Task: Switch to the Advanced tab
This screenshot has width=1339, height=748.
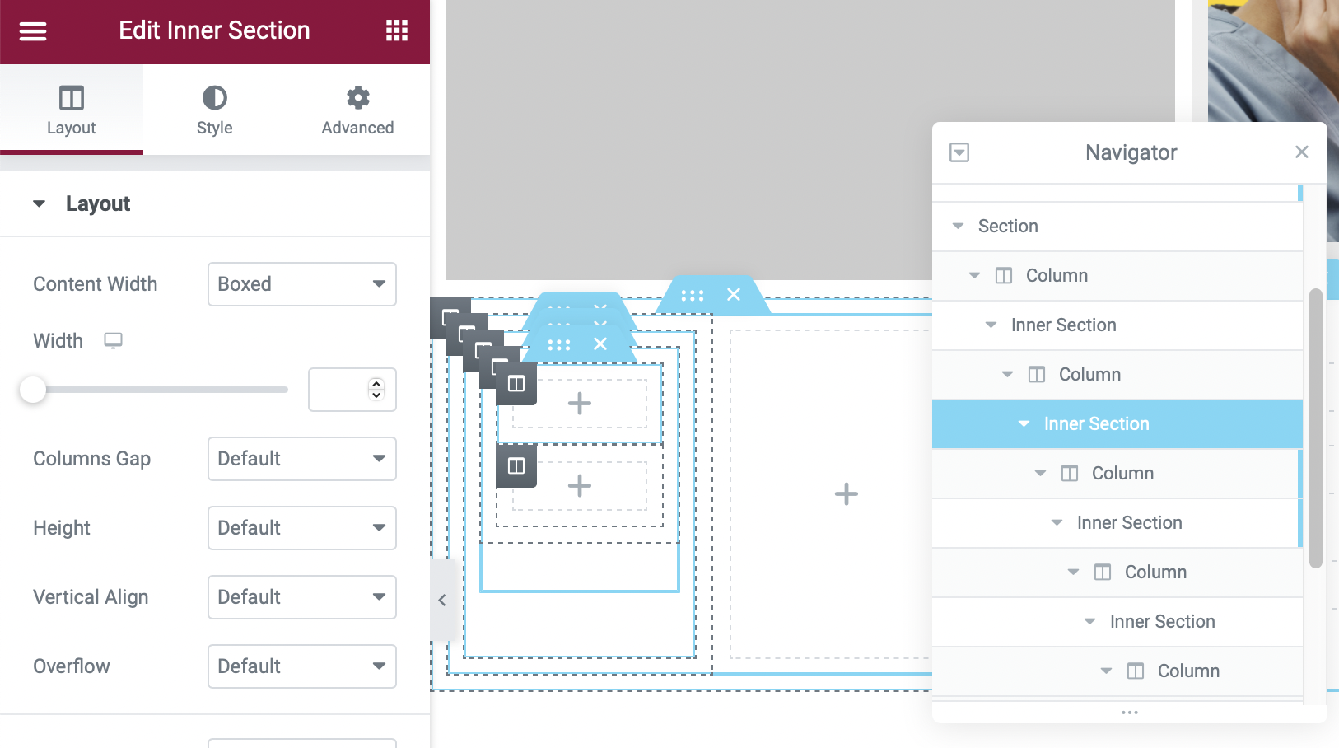Action: coord(358,109)
